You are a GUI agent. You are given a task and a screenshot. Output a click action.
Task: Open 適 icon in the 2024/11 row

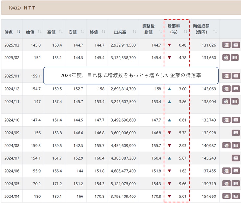[x=226, y=101]
